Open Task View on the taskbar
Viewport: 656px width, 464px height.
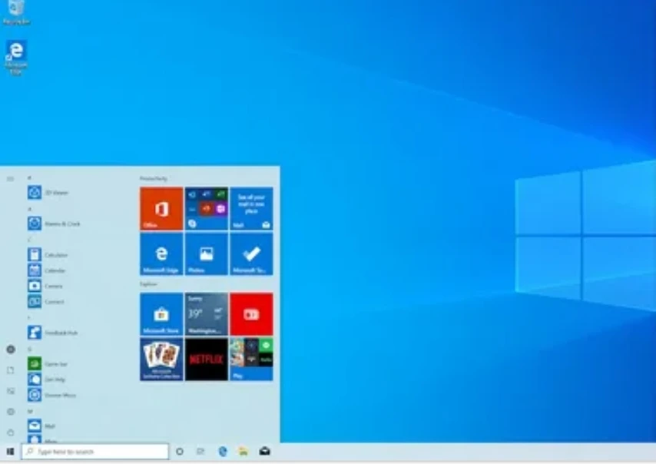point(200,452)
